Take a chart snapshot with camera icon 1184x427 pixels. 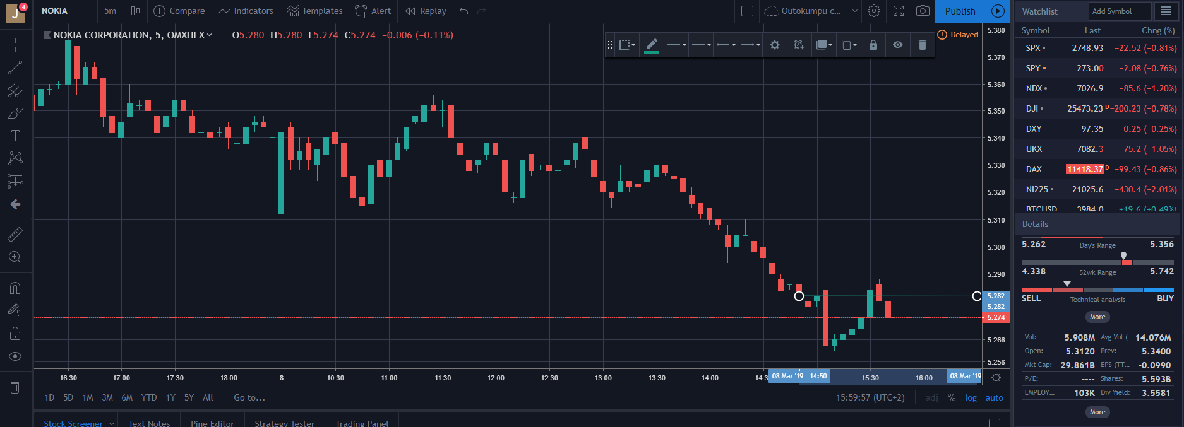[923, 11]
